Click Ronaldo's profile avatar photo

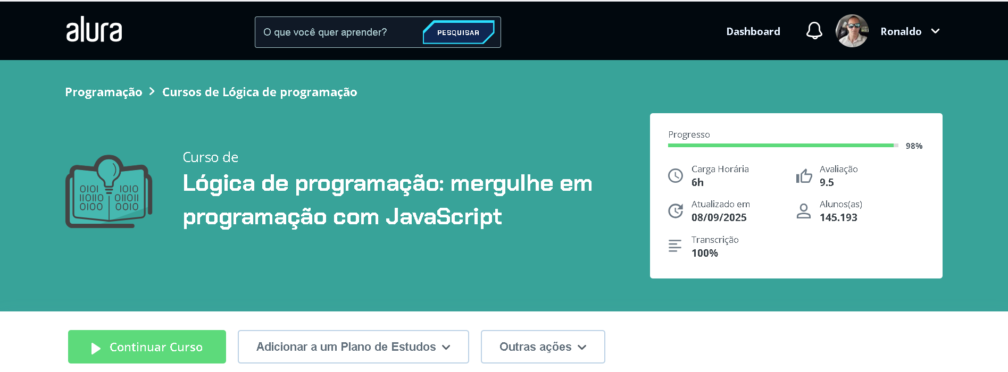point(852,31)
